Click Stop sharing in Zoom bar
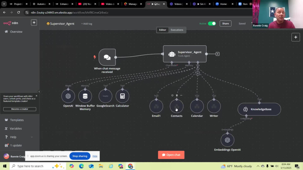This screenshot has height=170, width=303. pyautogui.click(x=80, y=156)
